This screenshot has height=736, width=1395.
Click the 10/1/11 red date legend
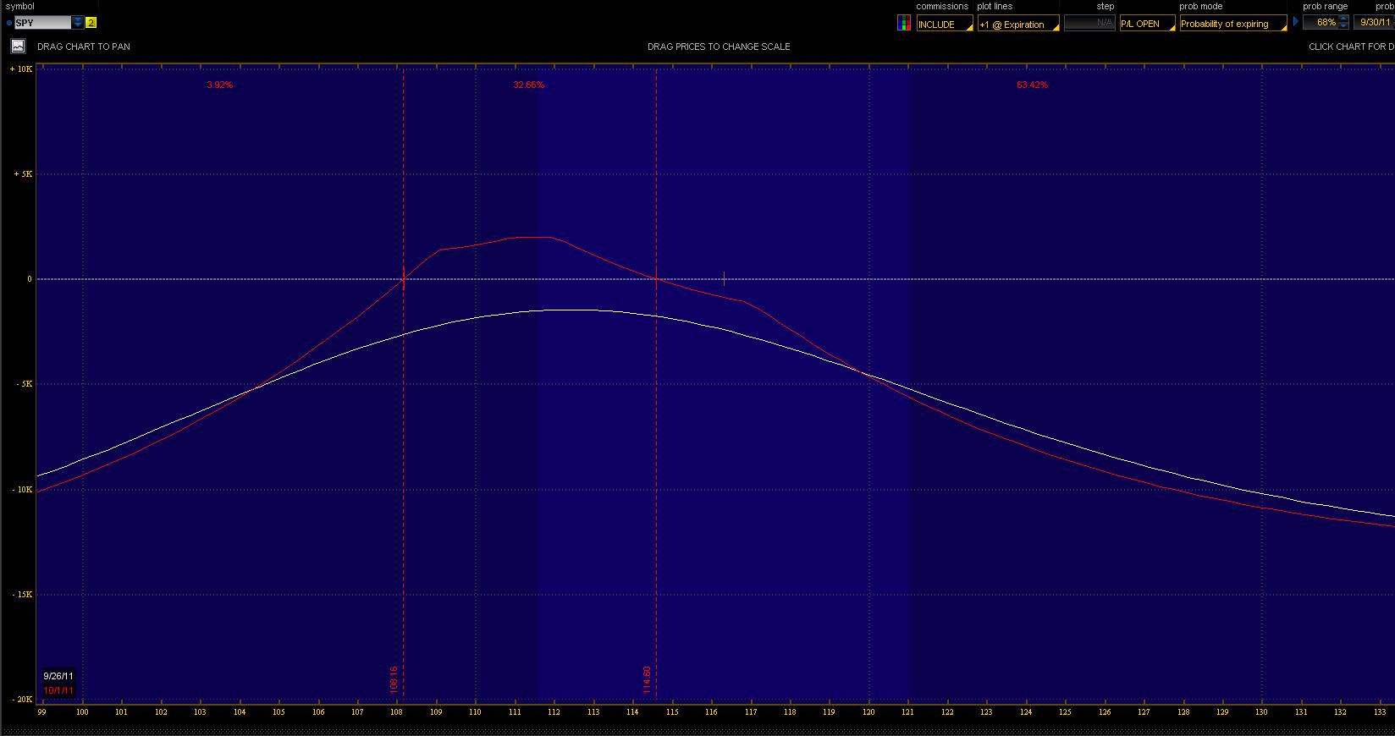(58, 690)
